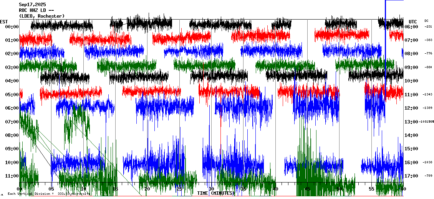Click the Sep17,2025 date header
Screen dimensions: 434x199
coord(32,4)
